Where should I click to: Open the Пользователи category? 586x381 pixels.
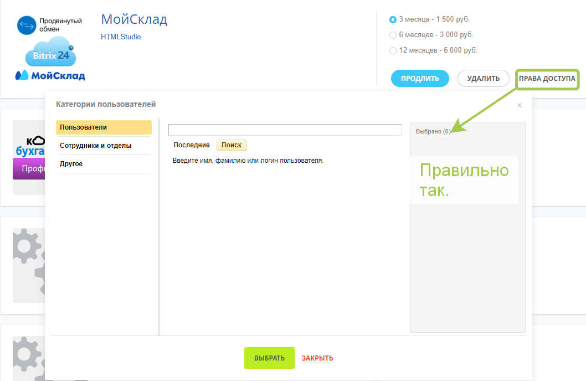pos(104,127)
